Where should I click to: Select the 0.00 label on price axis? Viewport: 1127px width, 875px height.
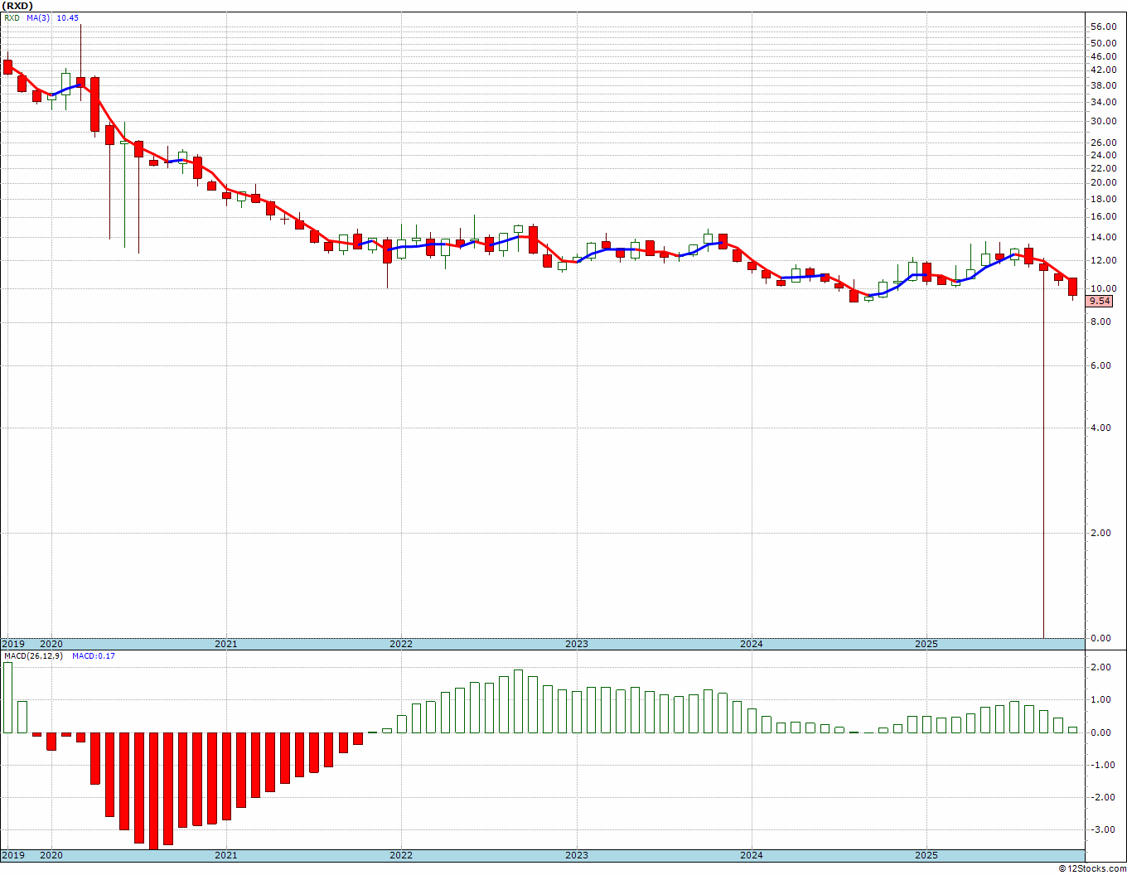1102,638
